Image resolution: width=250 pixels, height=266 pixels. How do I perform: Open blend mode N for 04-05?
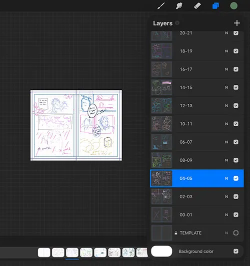click(226, 178)
